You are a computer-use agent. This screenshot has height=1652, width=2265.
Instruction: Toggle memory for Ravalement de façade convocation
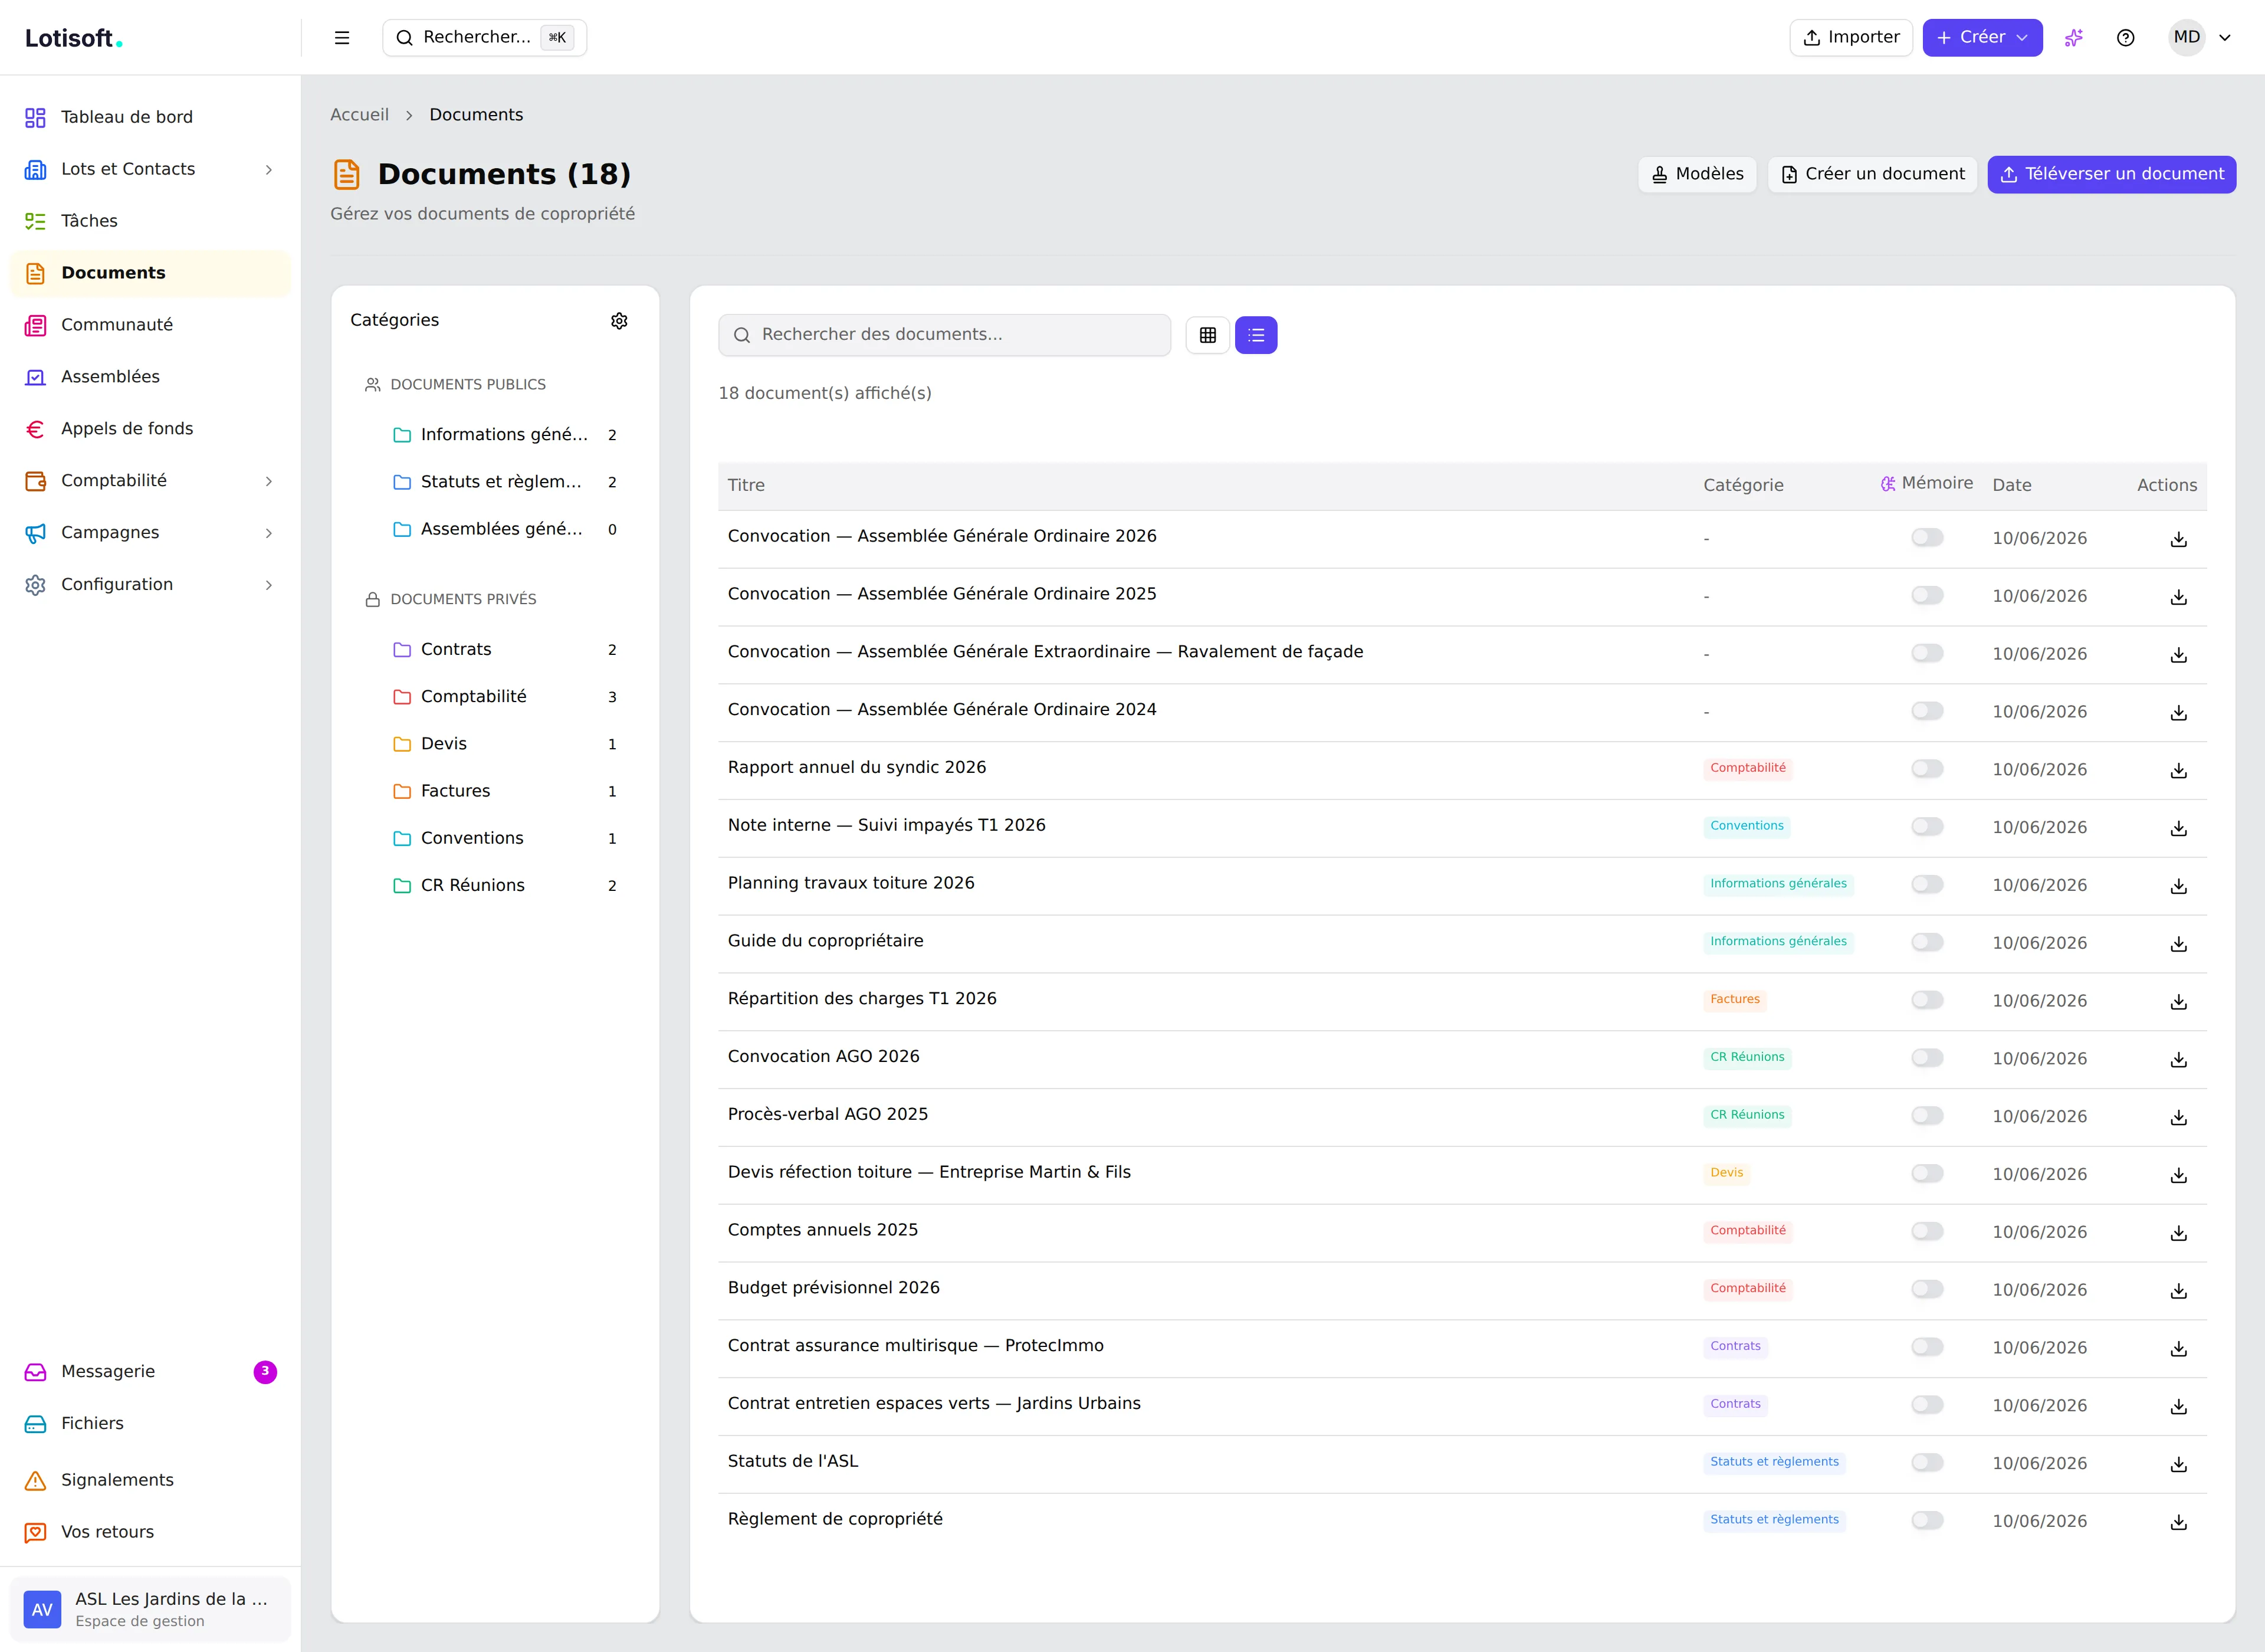coord(1927,654)
